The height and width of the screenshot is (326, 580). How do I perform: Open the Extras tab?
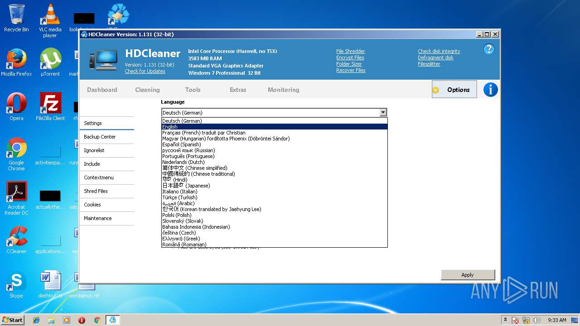point(238,90)
